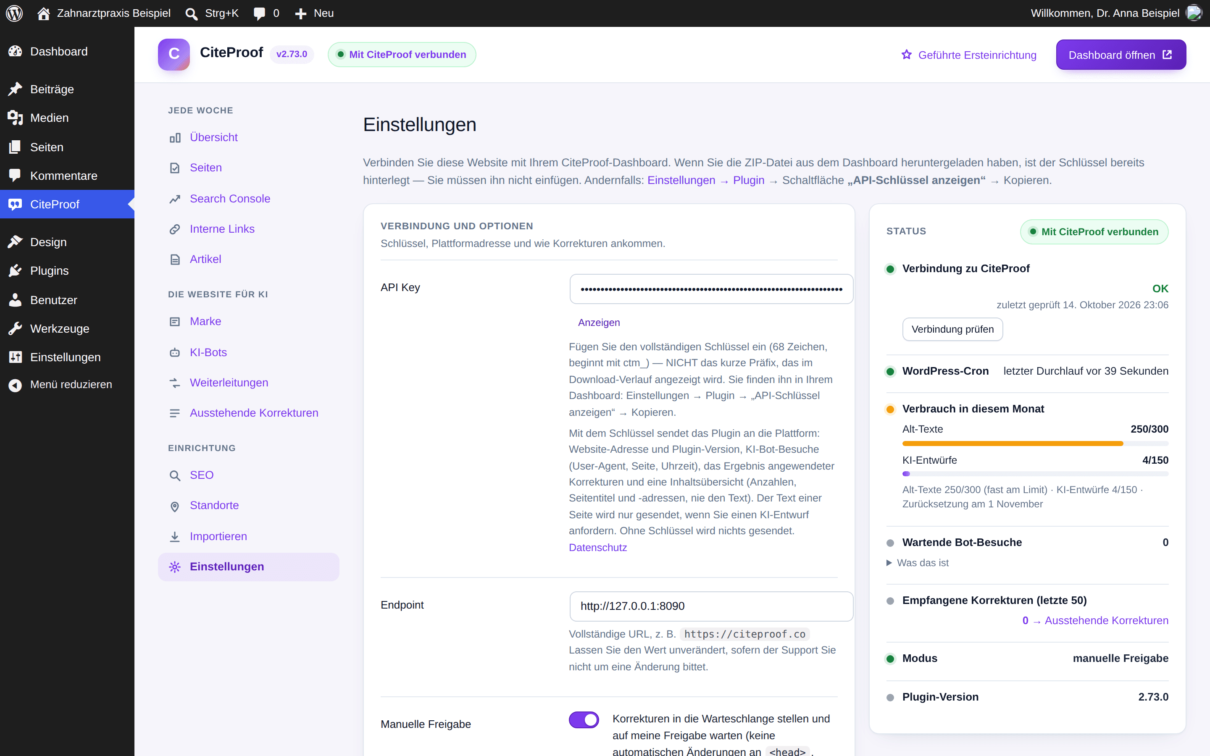The height and width of the screenshot is (756, 1210).
Task: Click the SEO magnifier icon
Action: click(174, 475)
